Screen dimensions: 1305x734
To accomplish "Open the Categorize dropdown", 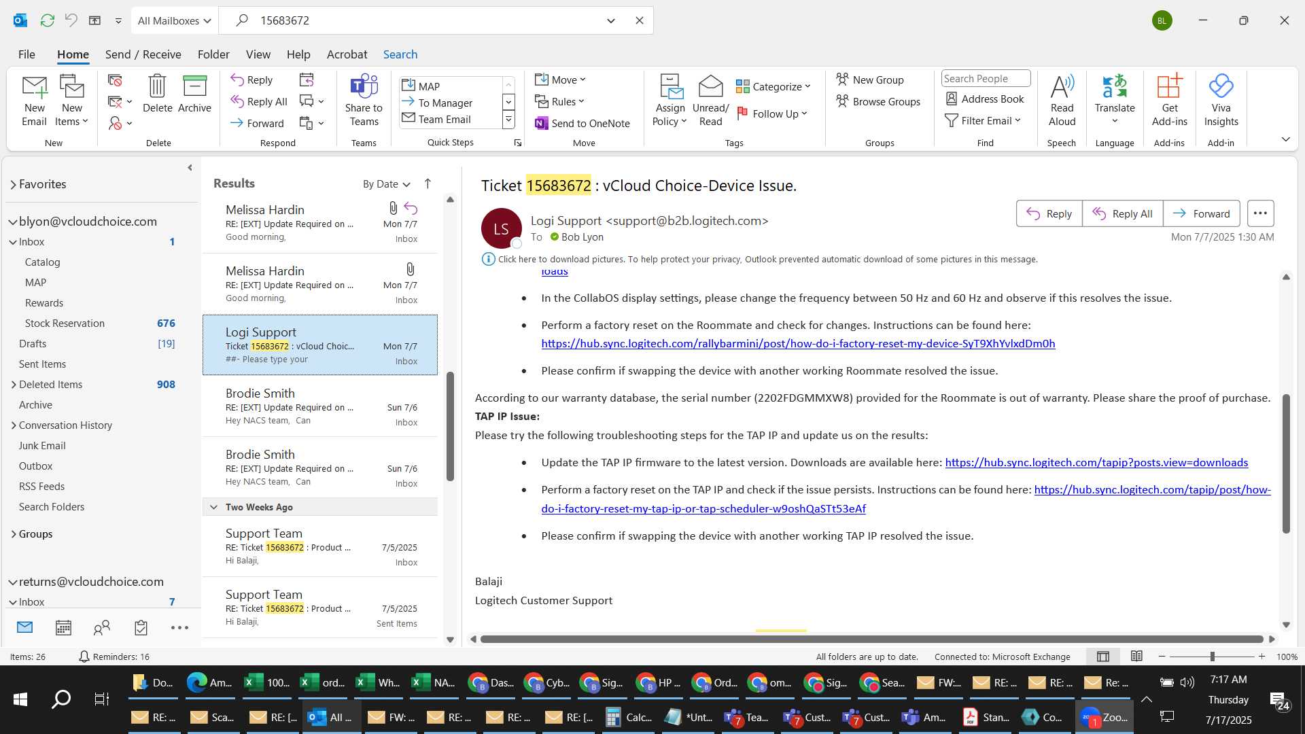I will [773, 86].
